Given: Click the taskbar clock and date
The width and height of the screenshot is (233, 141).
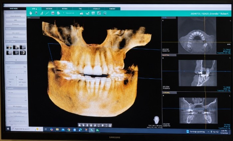Looking at the screenshot, I should click(x=224, y=132).
